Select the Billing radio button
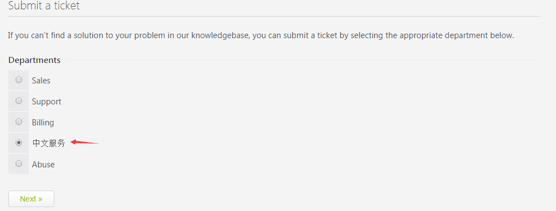This screenshot has width=556, height=211. click(19, 122)
